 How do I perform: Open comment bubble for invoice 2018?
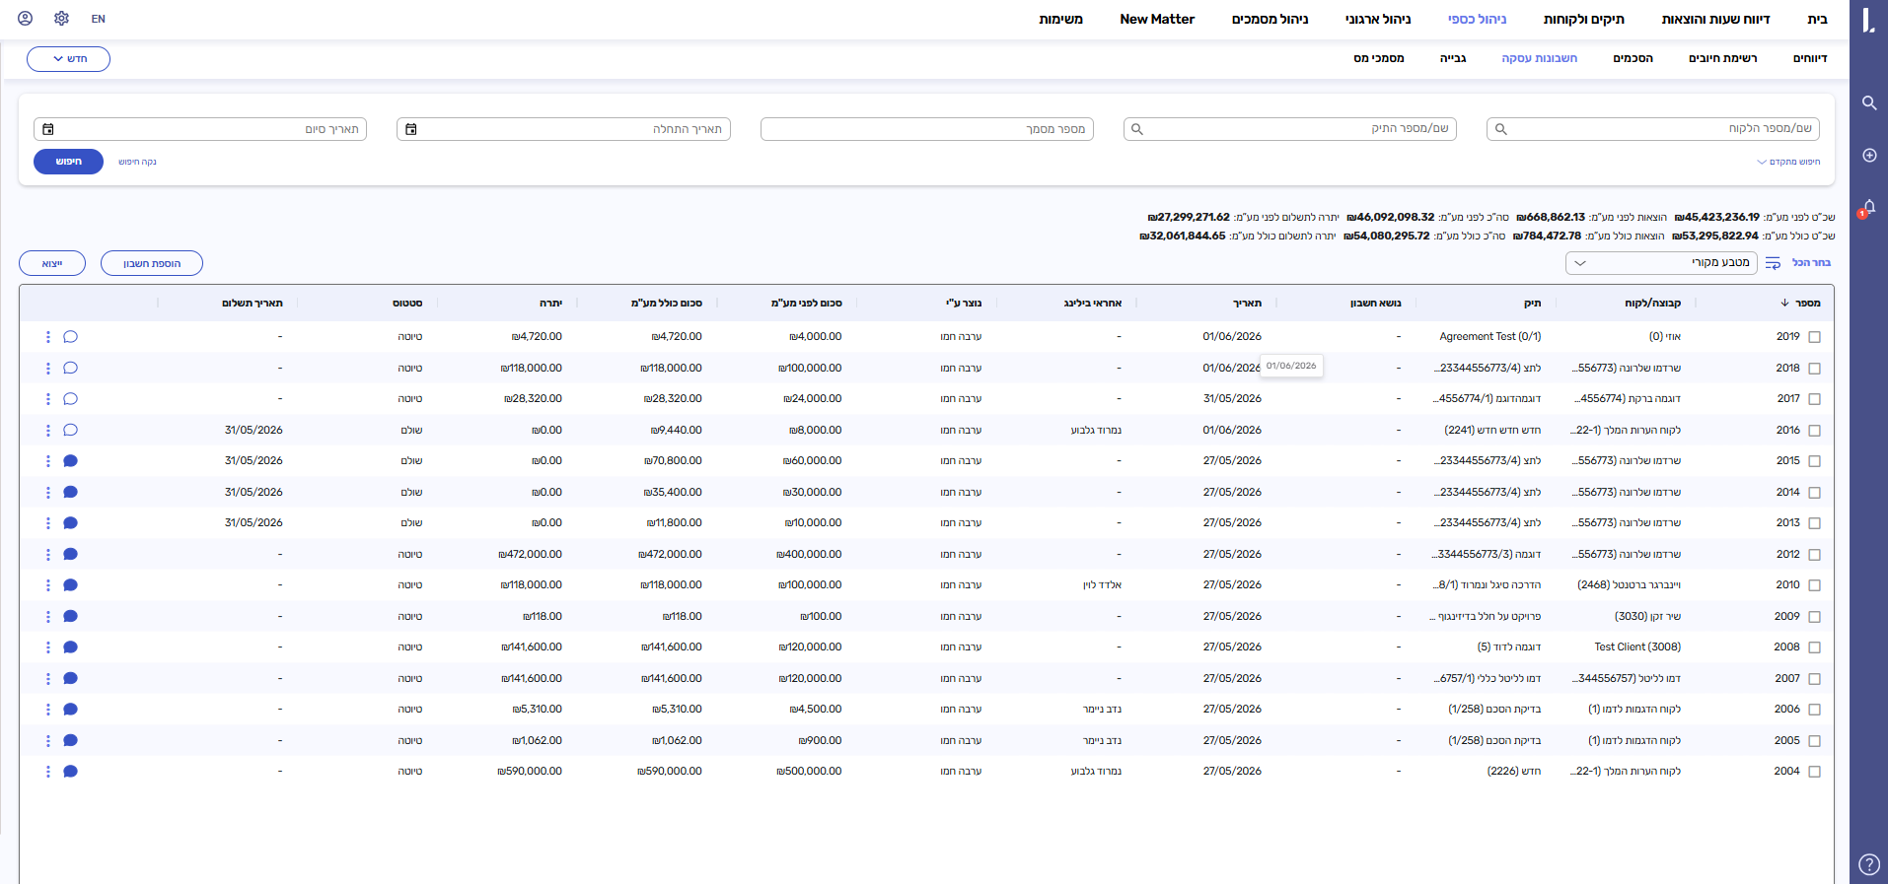(70, 368)
